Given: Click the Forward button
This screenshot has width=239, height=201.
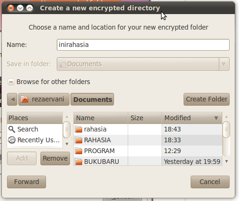Looking at the screenshot, I should 26,182.
